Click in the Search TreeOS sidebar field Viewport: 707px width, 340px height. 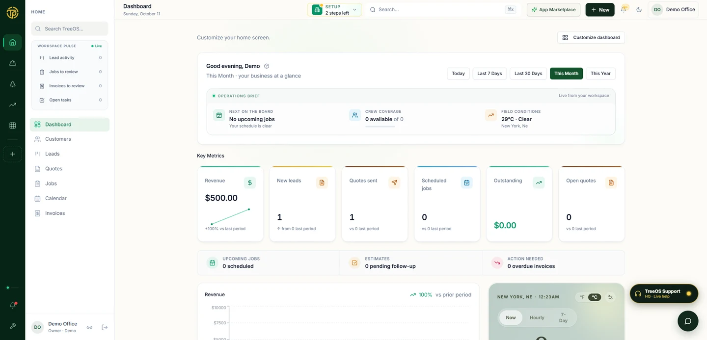[x=70, y=29]
